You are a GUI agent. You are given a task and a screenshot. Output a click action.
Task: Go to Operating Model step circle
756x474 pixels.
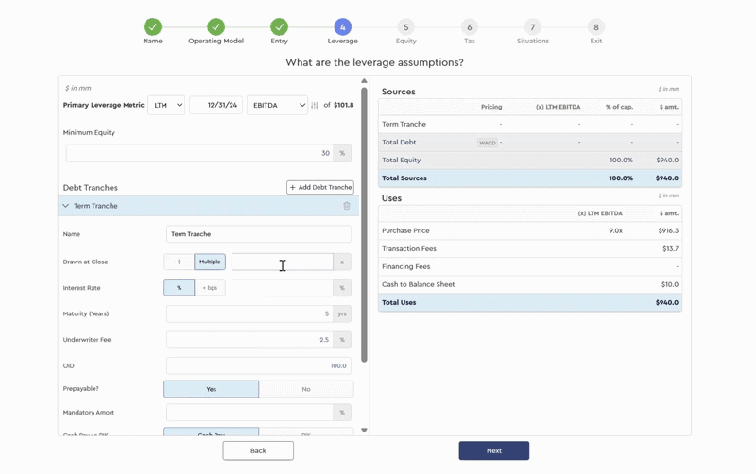coord(215,27)
